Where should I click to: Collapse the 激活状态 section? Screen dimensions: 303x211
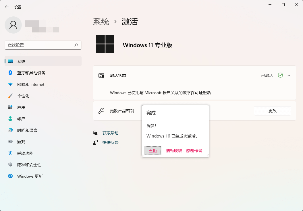pyautogui.click(x=289, y=75)
